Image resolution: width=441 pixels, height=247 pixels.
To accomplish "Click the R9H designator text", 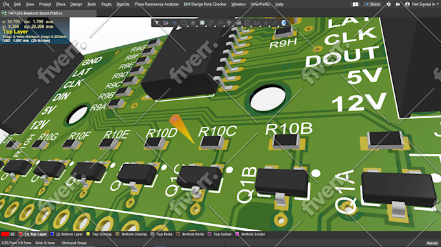I will pos(283,43).
